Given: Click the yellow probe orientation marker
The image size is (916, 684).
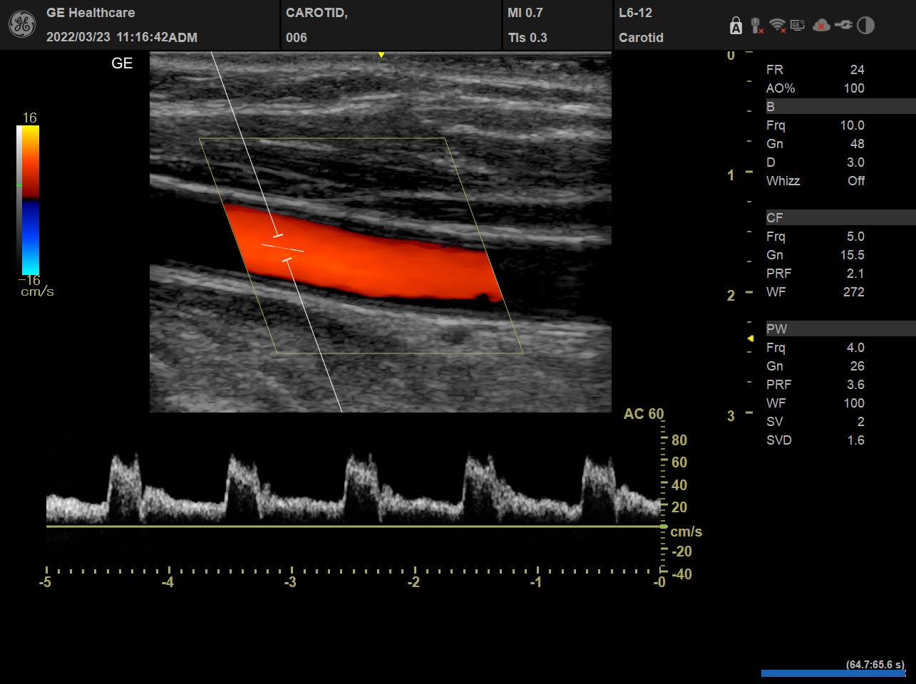Looking at the screenshot, I should 381,55.
